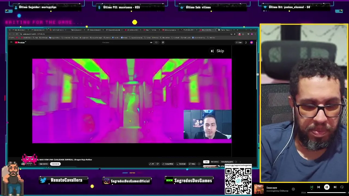Skip to next Spotify track
This screenshot has height=196, width=349.
(335, 187)
